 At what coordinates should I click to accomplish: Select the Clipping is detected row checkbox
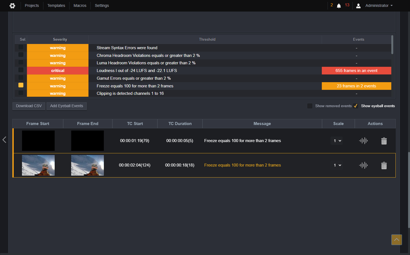[21, 93]
